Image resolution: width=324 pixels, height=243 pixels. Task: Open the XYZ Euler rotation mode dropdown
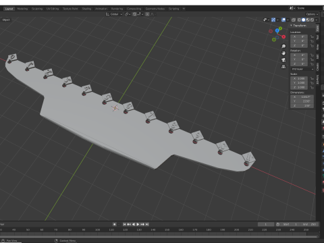tap(302, 69)
